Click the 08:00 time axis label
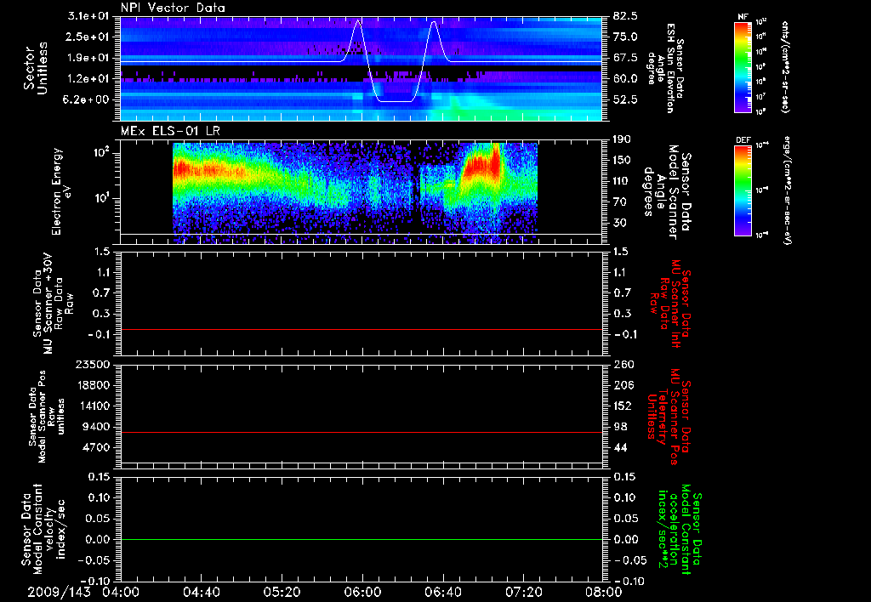 tap(603, 592)
